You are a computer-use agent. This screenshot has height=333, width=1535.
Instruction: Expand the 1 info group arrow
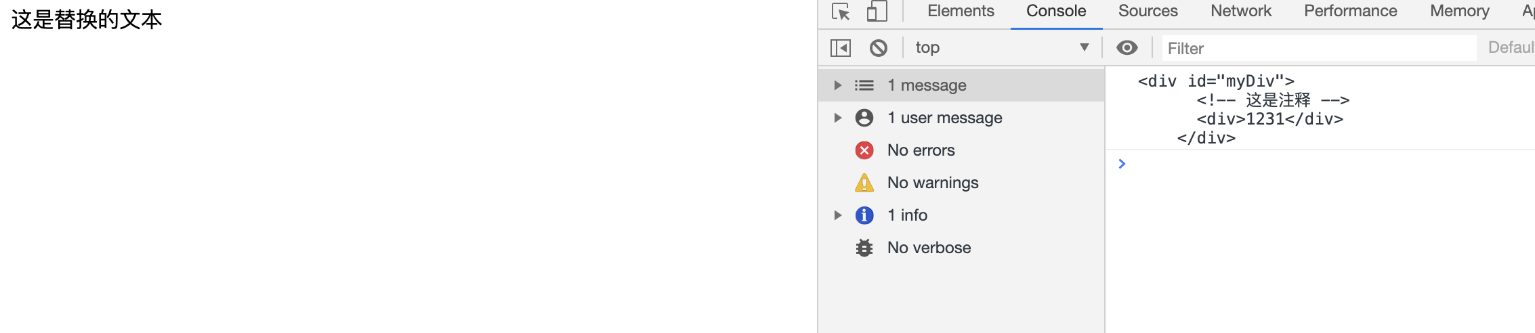(838, 215)
